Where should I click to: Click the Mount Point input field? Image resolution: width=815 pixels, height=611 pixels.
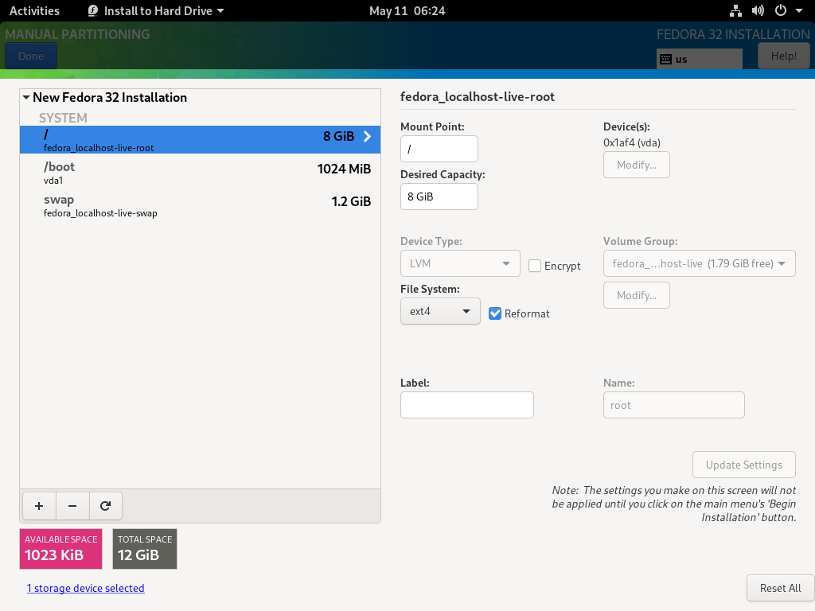439,149
